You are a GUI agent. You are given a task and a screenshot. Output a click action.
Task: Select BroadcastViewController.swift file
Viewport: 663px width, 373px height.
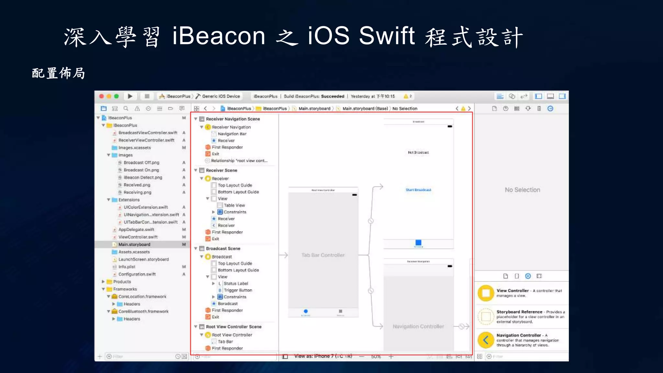click(148, 133)
